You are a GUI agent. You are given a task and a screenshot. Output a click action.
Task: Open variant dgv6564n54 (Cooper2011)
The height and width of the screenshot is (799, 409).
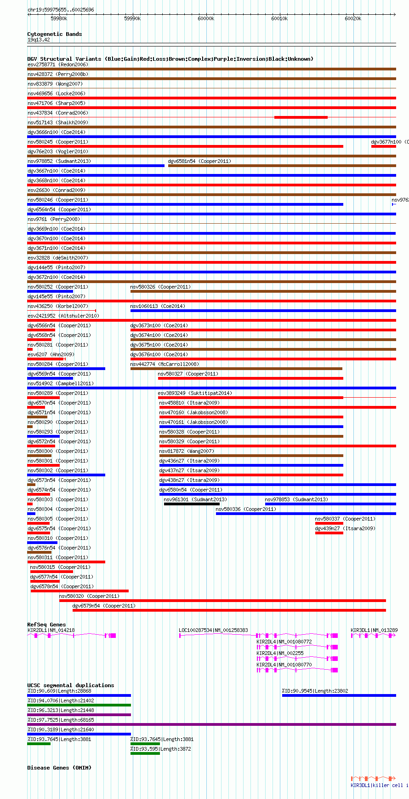[212, 214]
